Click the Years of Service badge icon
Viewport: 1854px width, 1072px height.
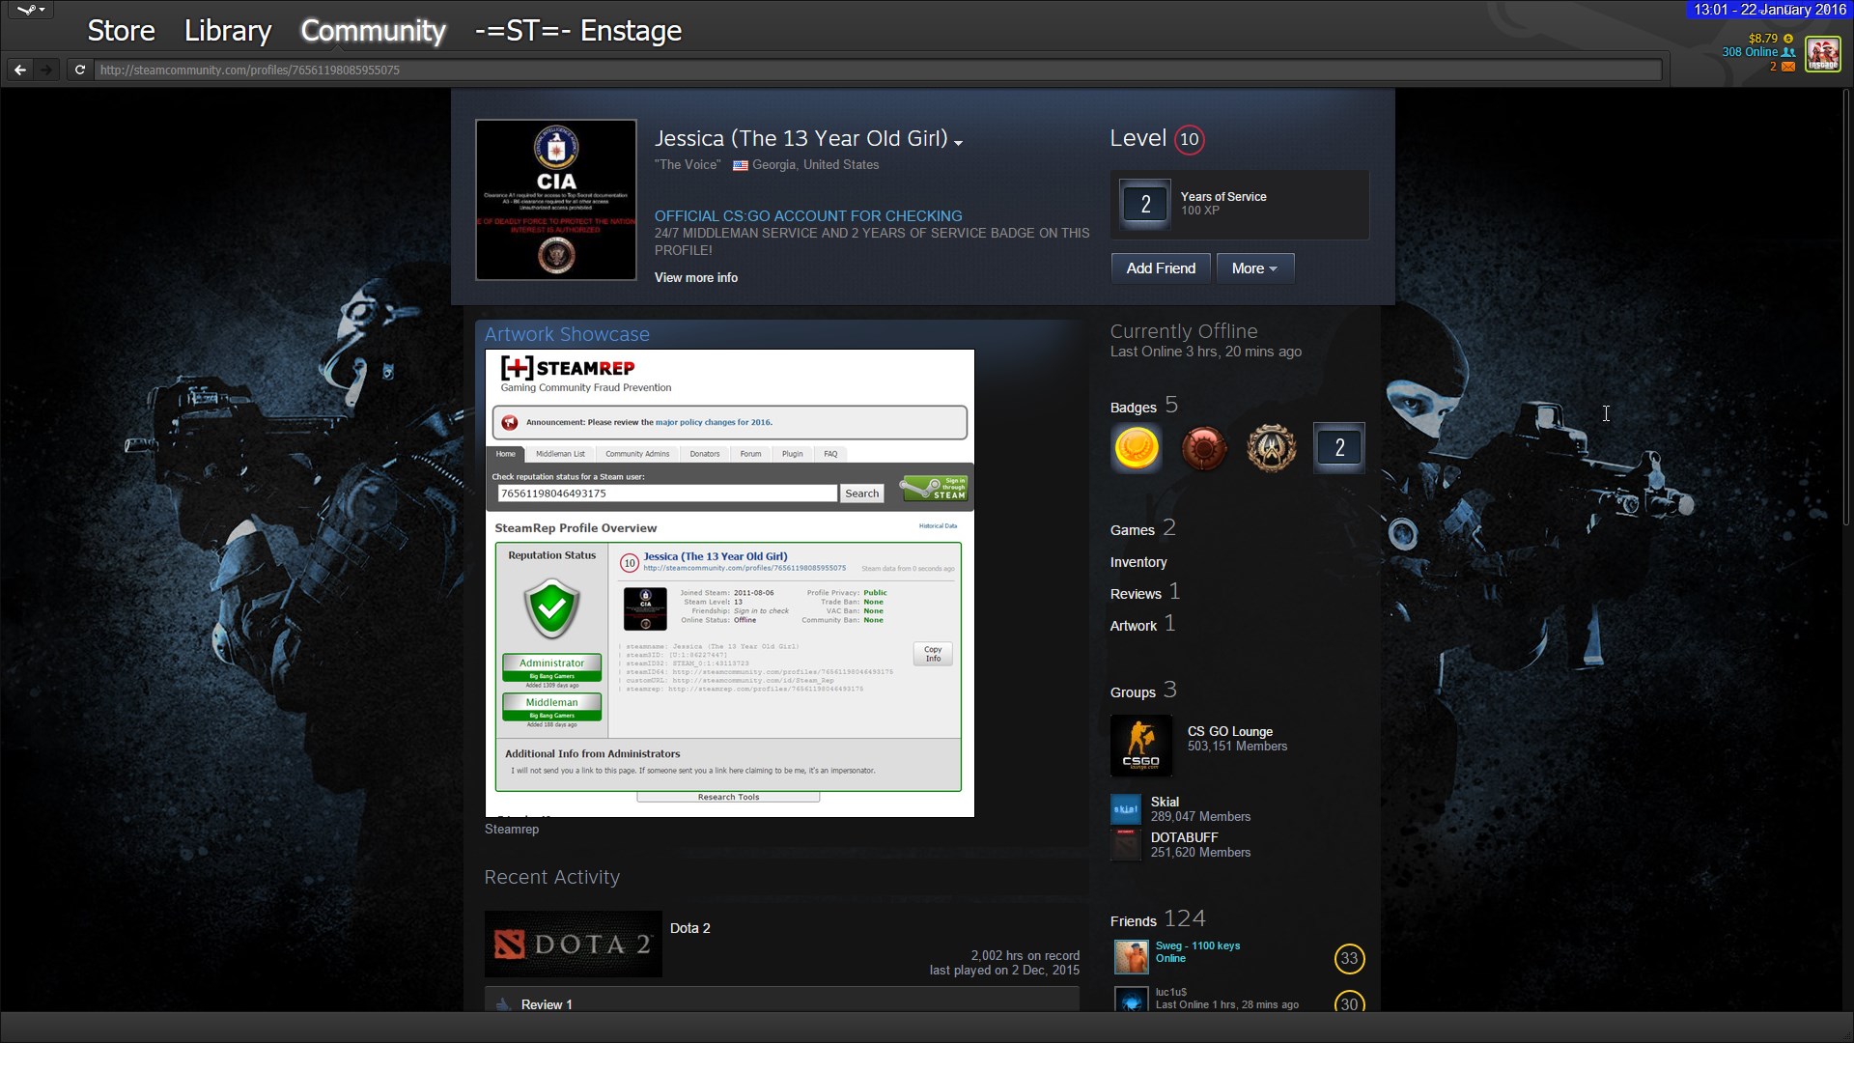1145,204
